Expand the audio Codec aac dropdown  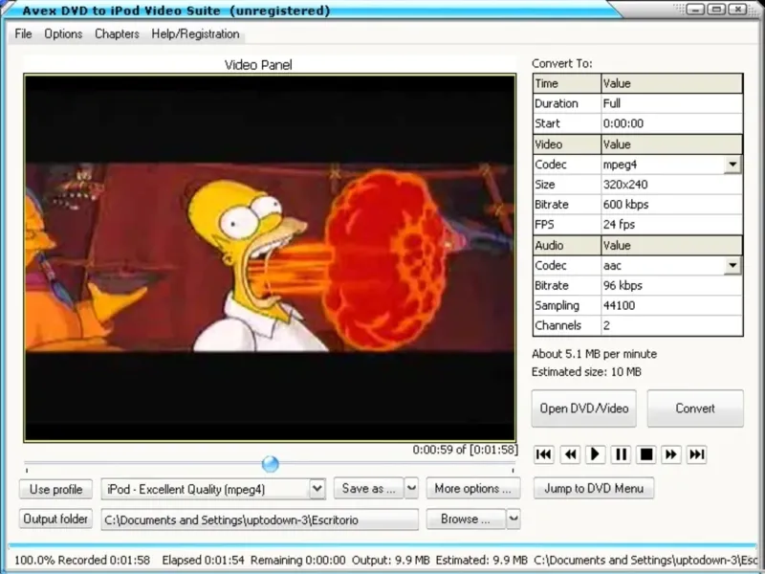point(732,266)
